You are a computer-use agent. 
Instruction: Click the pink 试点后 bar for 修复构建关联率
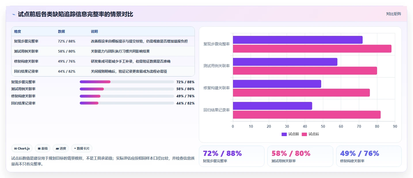point(301,93)
